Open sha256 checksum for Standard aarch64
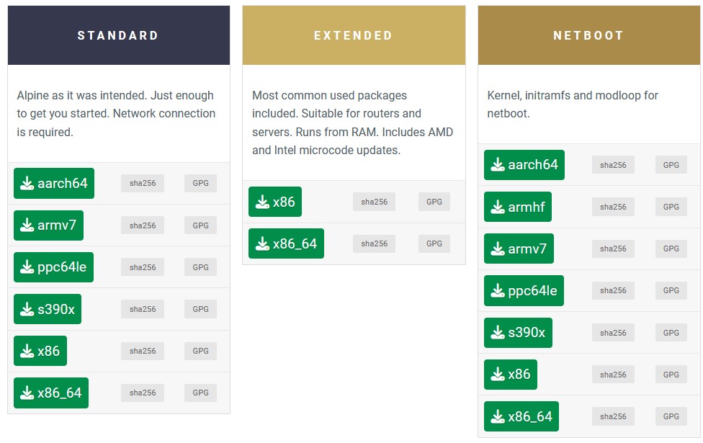703x443 pixels. tap(143, 183)
